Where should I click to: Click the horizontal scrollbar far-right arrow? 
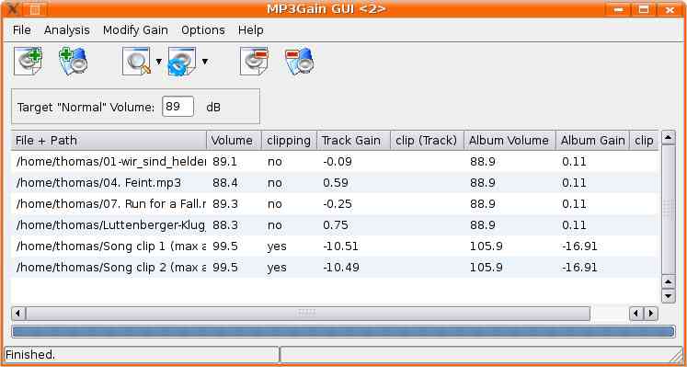coord(650,314)
